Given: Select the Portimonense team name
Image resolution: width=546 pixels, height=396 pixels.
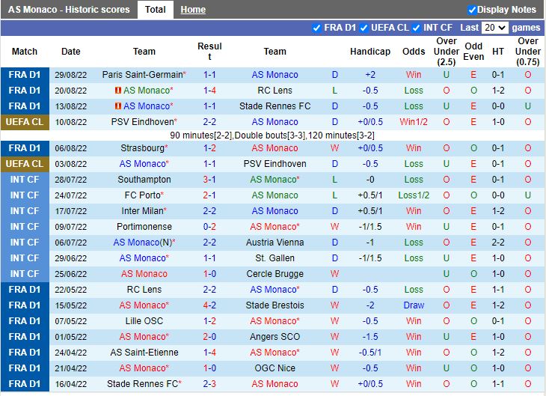Looking at the screenshot, I should click(x=144, y=226).
